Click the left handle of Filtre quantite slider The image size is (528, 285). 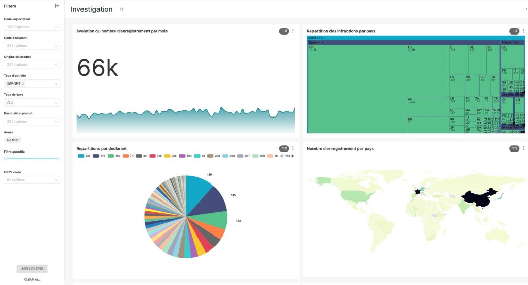point(5,159)
